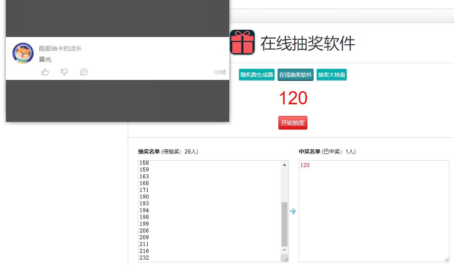Switch to the 抽奖大转盘 tab
This screenshot has width=454, height=265.
(332, 75)
